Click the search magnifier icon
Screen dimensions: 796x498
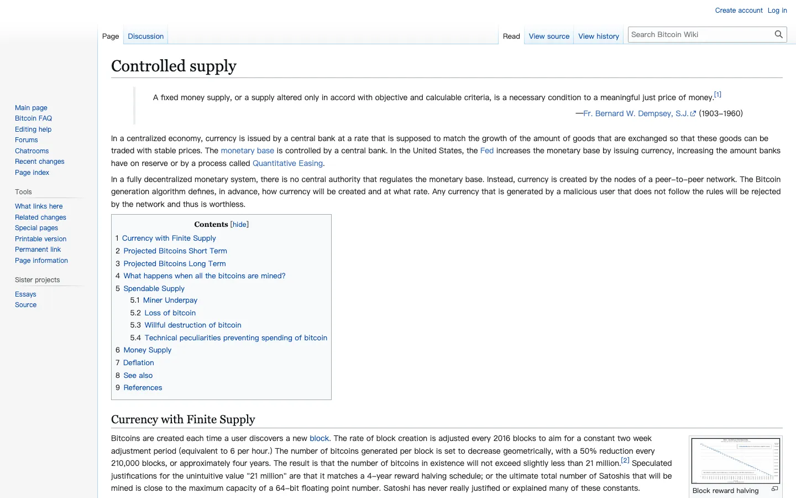click(778, 34)
